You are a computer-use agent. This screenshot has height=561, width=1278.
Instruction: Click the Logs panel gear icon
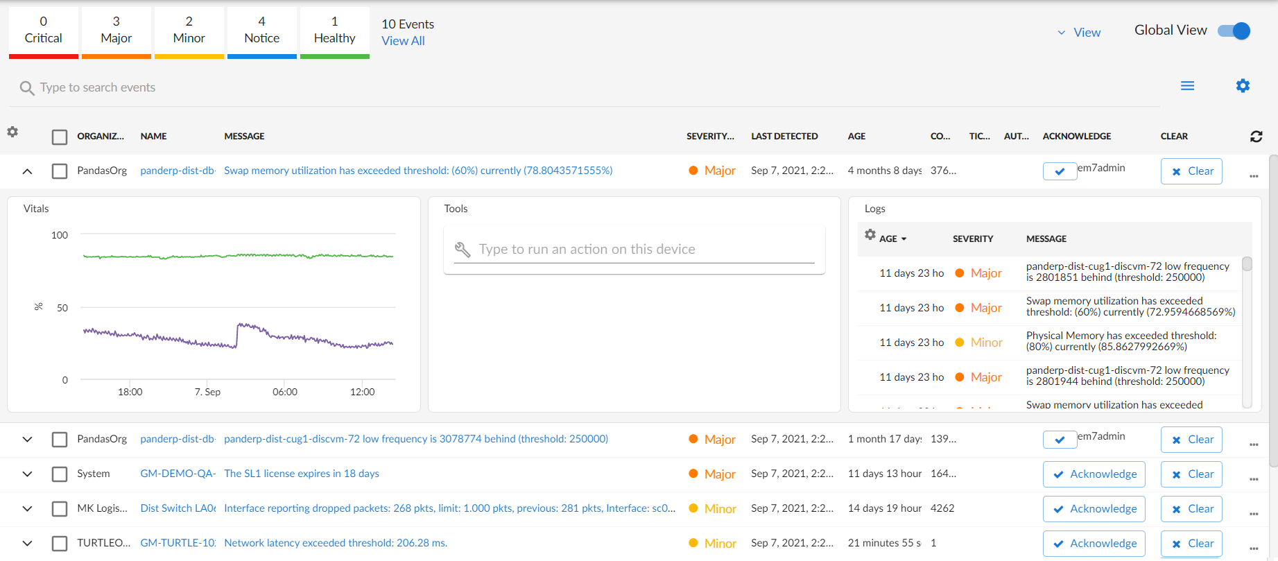[870, 235]
